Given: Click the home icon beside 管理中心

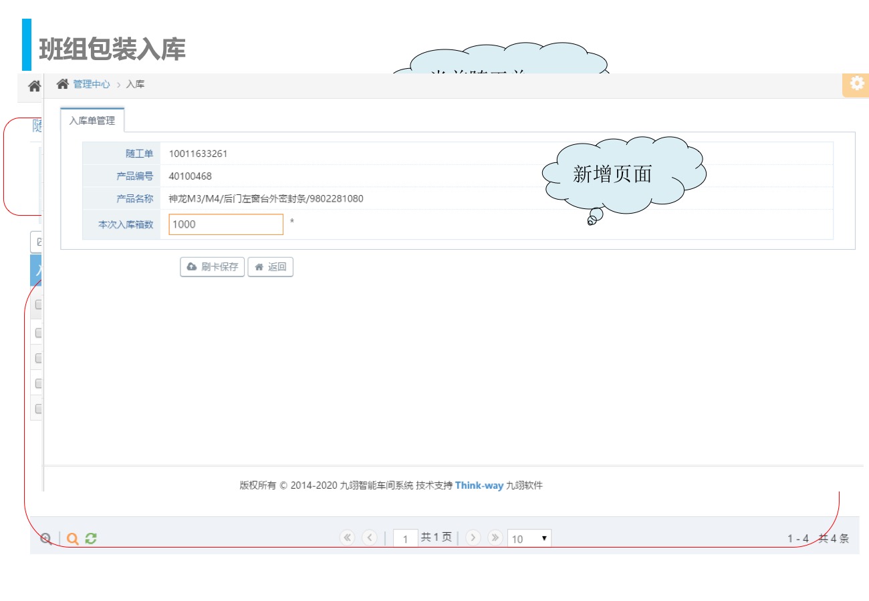Looking at the screenshot, I should coord(63,84).
